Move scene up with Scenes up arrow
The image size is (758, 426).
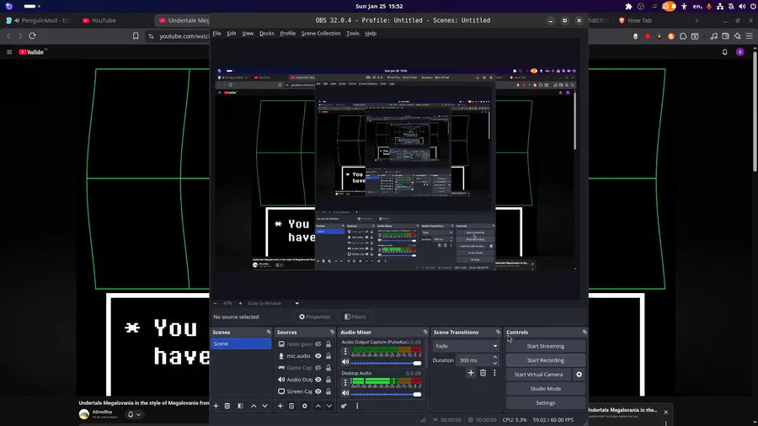254,406
